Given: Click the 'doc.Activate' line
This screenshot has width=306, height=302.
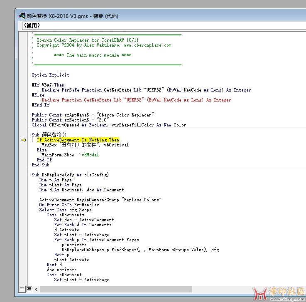Looking at the screenshot, I should click(61, 270).
